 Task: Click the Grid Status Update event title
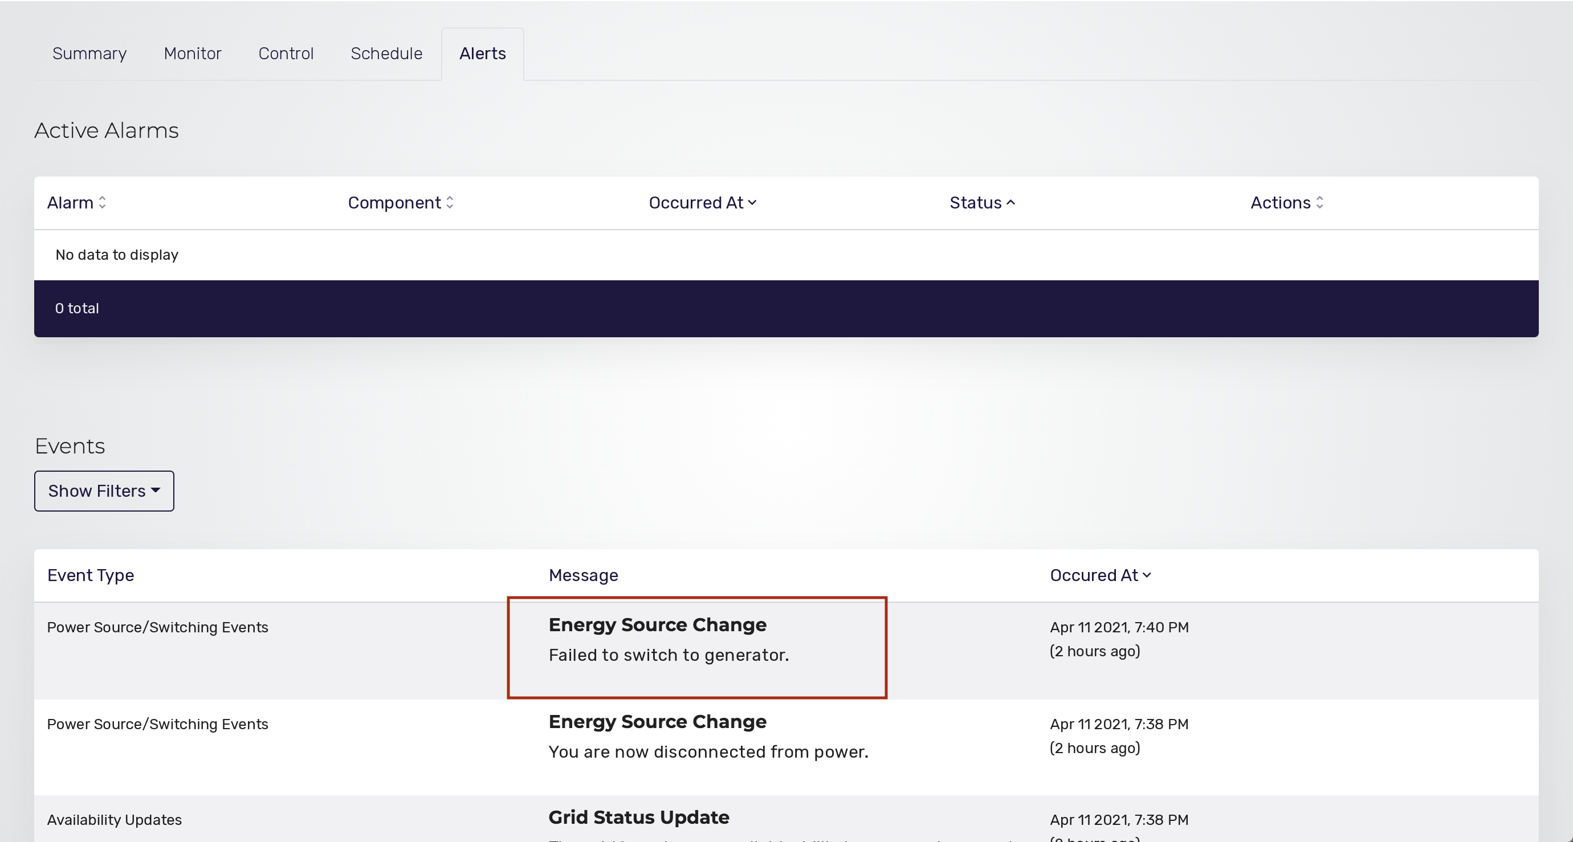pyautogui.click(x=639, y=817)
